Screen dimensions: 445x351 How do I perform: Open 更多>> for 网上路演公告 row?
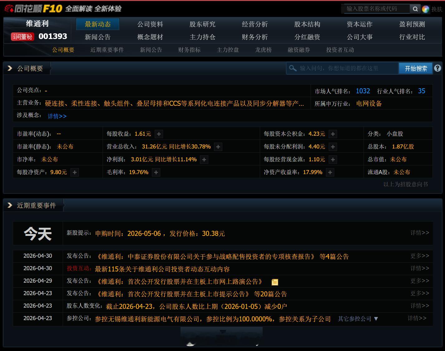point(420,281)
